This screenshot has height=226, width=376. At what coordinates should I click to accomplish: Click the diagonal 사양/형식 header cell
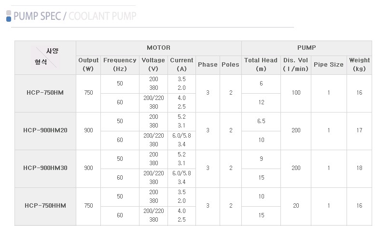(45, 57)
